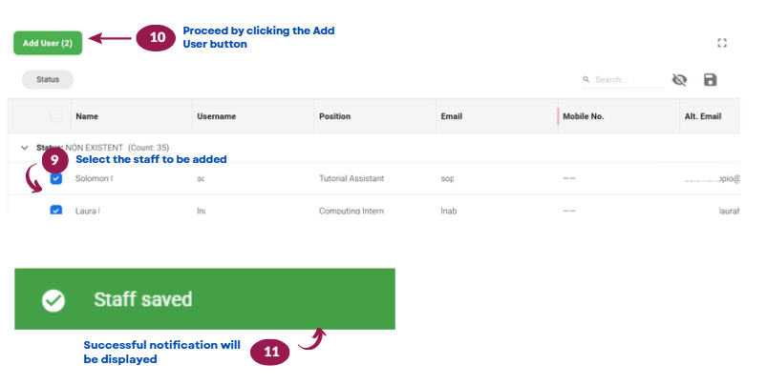The image size is (767, 385).
Task: Click the Staff saved notification banner
Action: pos(205,298)
